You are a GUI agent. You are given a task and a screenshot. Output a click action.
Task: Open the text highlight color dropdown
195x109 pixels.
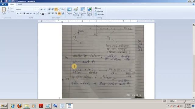tap(40, 13)
